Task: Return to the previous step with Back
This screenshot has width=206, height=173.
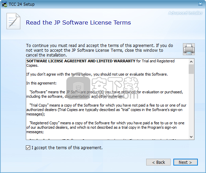Action: pos(158,162)
